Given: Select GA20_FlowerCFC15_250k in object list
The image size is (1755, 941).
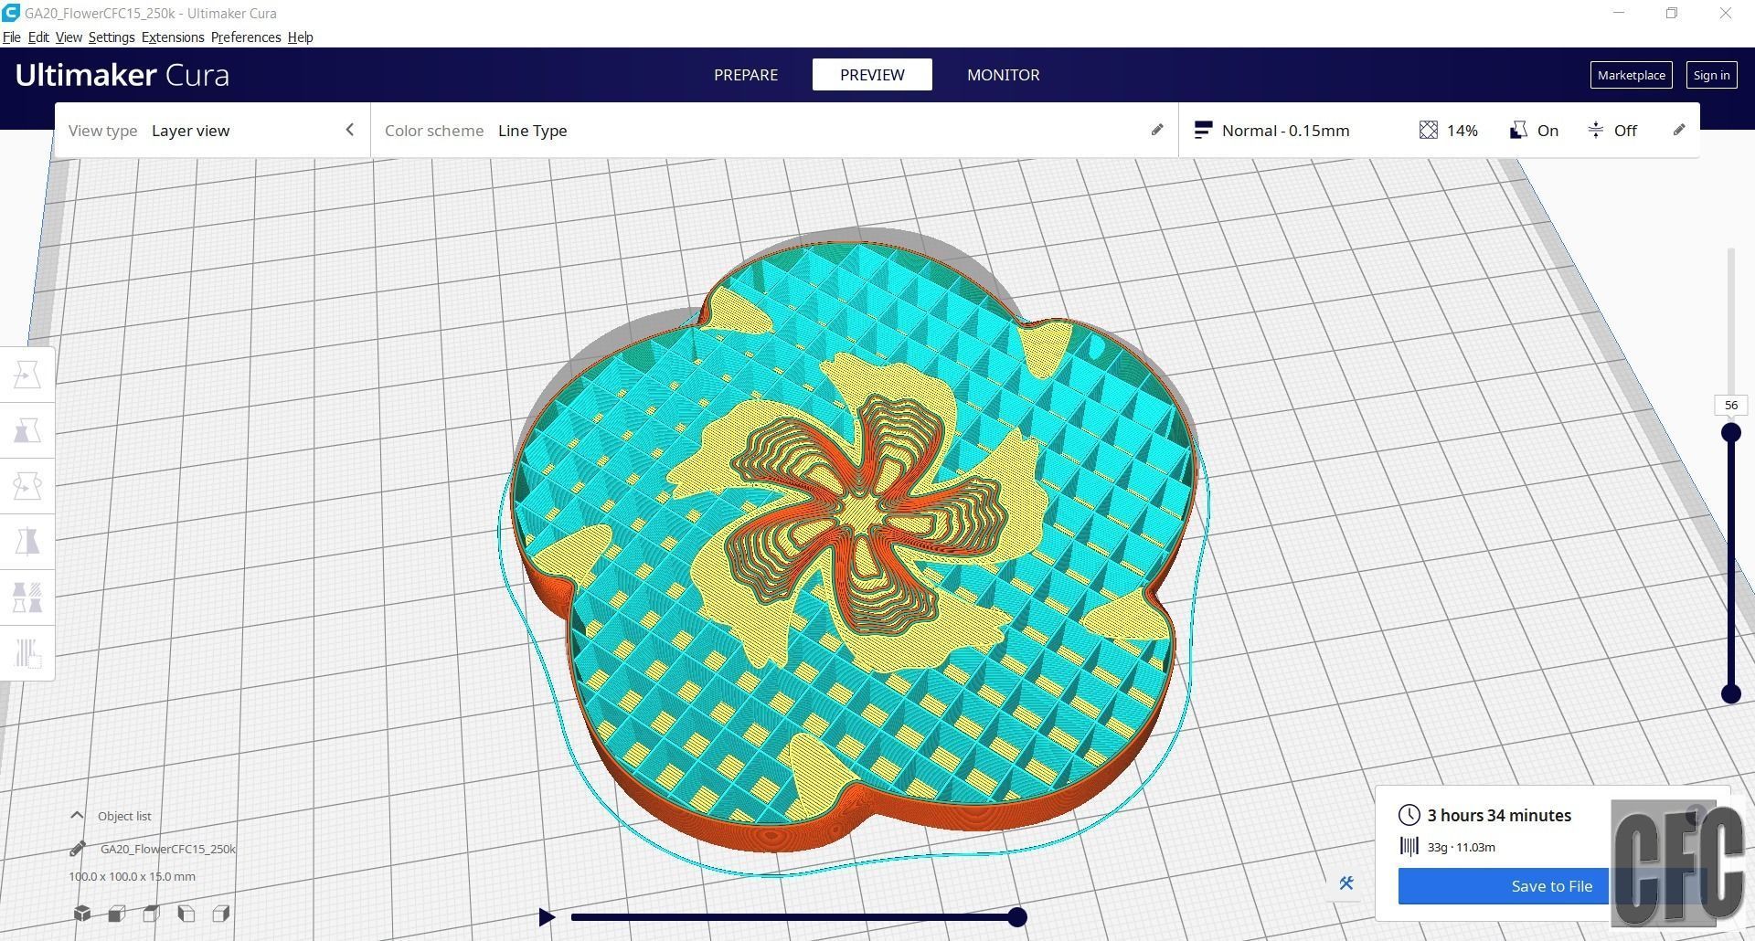Looking at the screenshot, I should coord(168,849).
